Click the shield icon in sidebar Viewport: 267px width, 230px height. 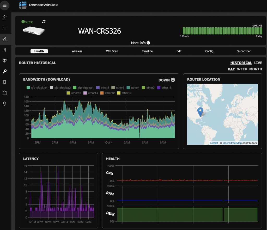point(4,60)
